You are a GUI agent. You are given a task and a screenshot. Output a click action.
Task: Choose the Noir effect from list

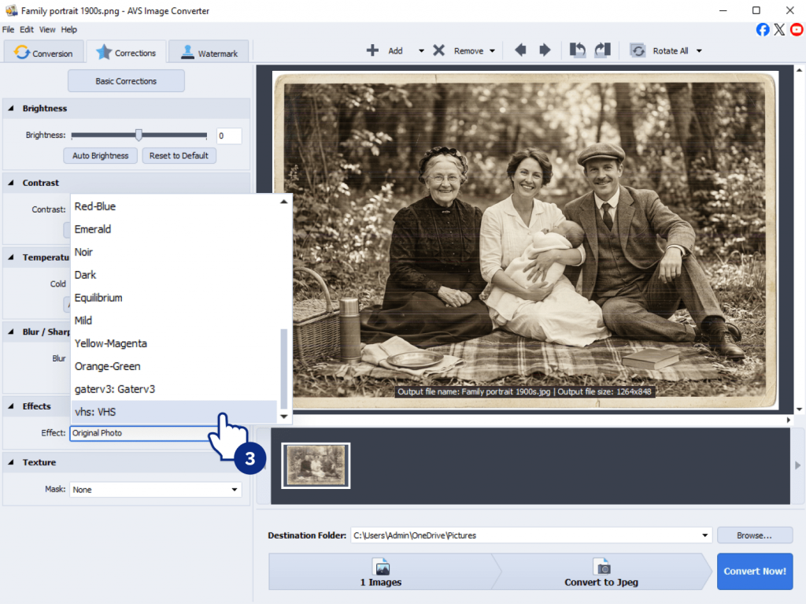point(83,252)
